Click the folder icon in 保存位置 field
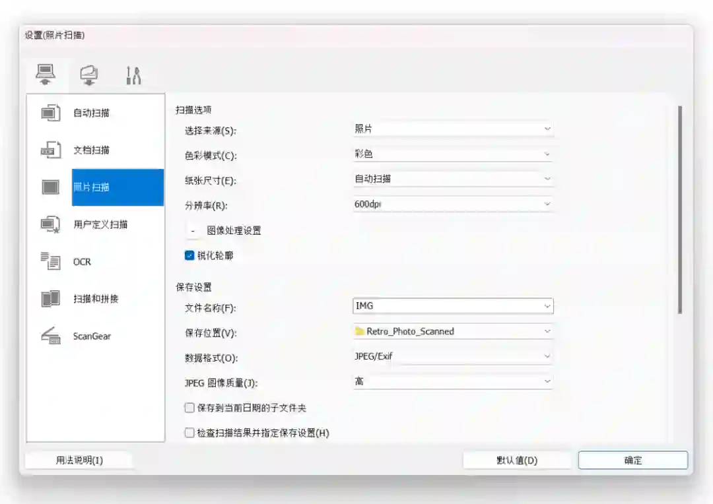Screen dimensions: 713x504 pyautogui.click(x=360, y=331)
